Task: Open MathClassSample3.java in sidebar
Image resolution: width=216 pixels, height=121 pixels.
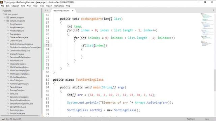Action: coord(20,74)
